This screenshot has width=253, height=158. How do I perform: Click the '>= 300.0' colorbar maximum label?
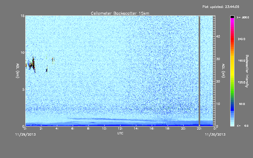(243, 17)
